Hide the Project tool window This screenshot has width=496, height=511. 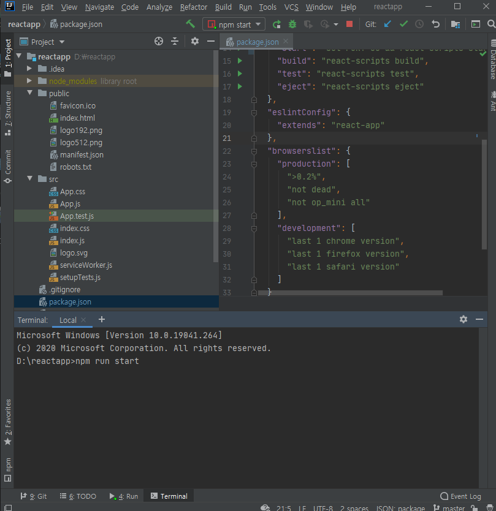click(211, 42)
